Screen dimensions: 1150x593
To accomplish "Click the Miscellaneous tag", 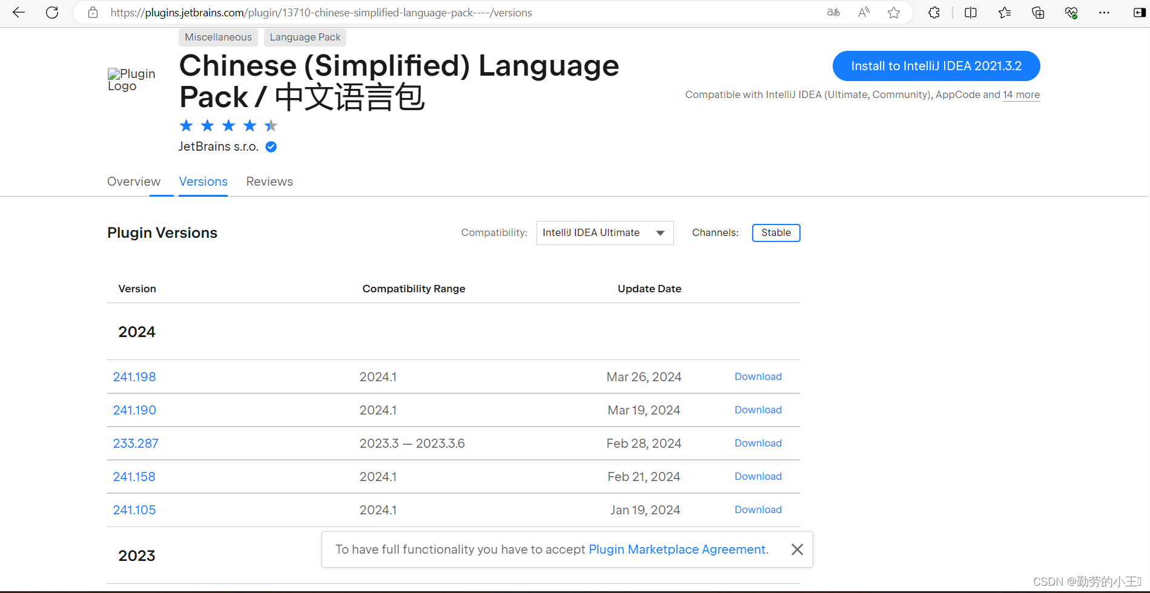I will [x=218, y=38].
